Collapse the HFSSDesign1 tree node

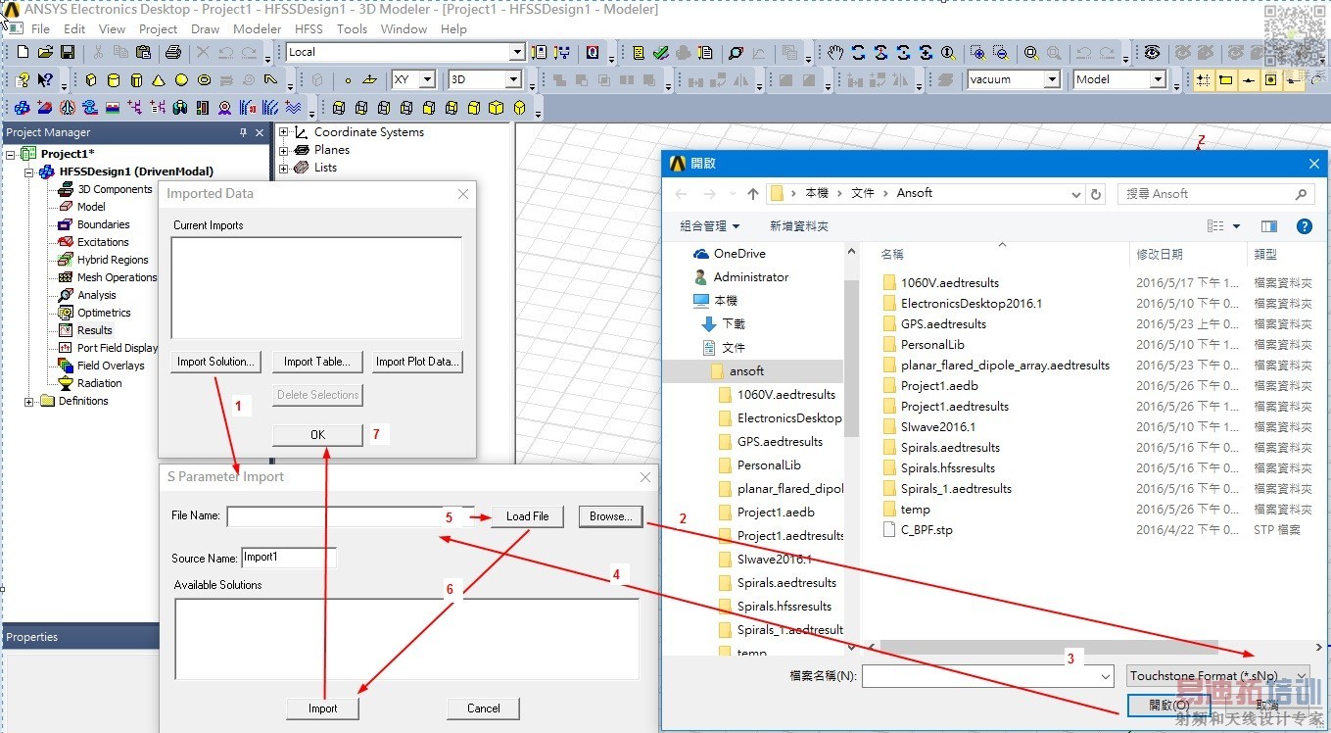point(29,171)
